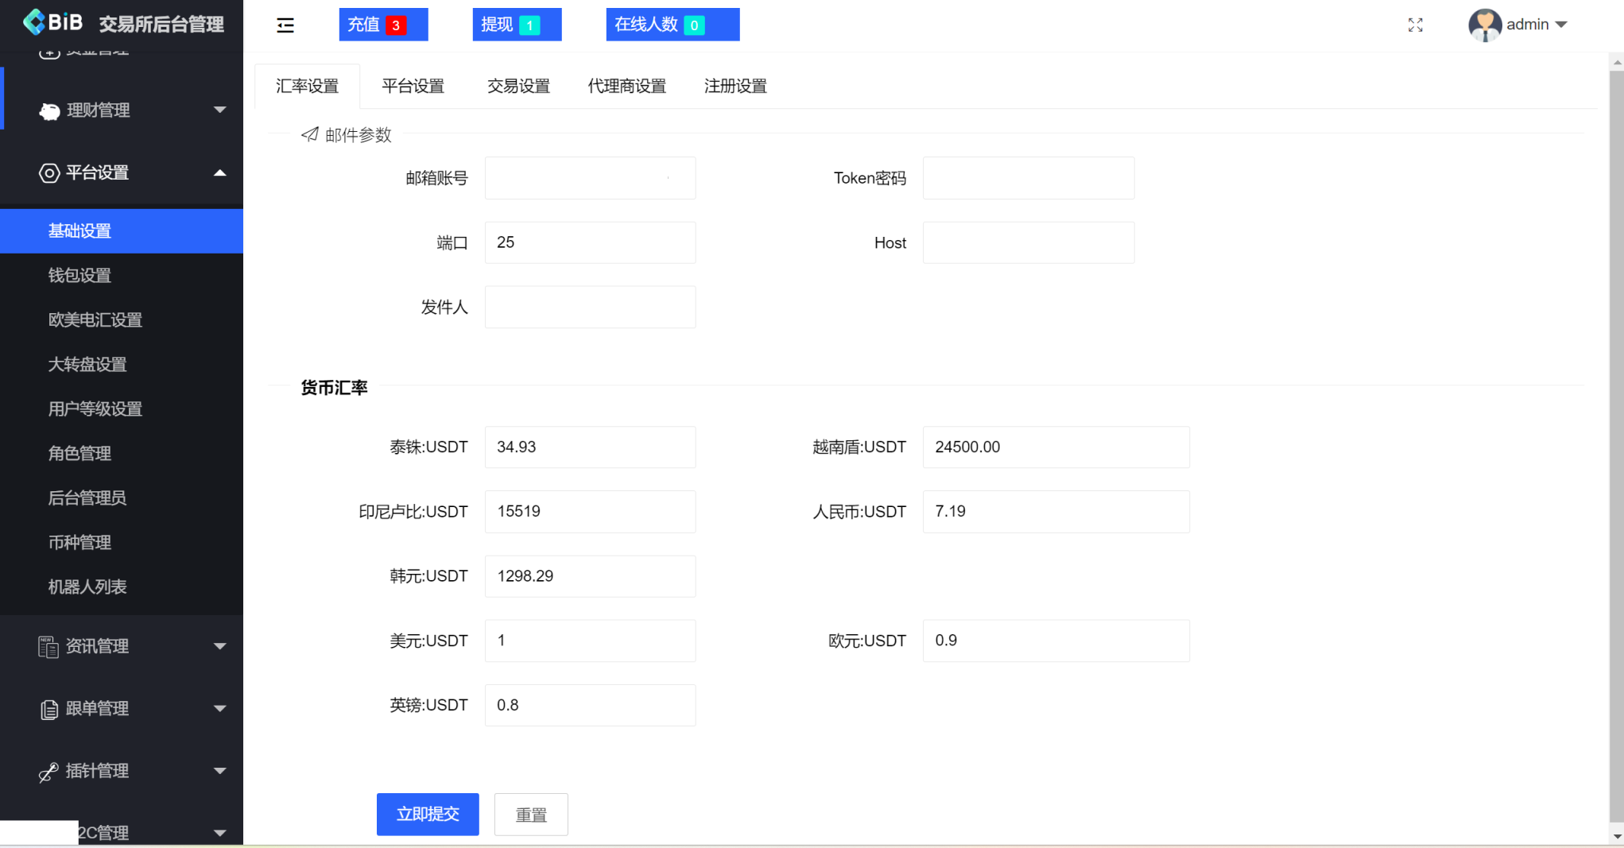Click the sidebar collapse icon
1624x848 pixels.
pos(285,25)
